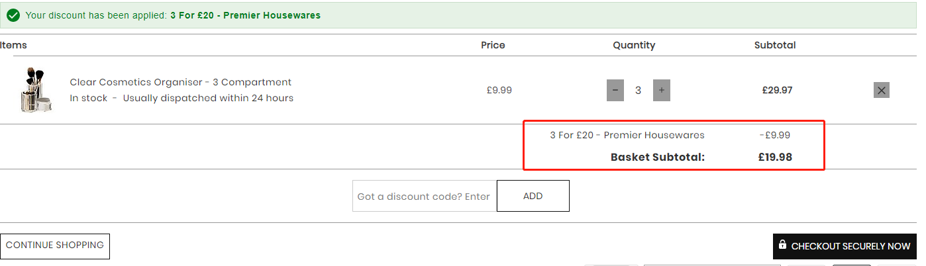926x266 pixels.
Task: Go back via CONTINUE SHOPPING button
Action: (x=55, y=245)
